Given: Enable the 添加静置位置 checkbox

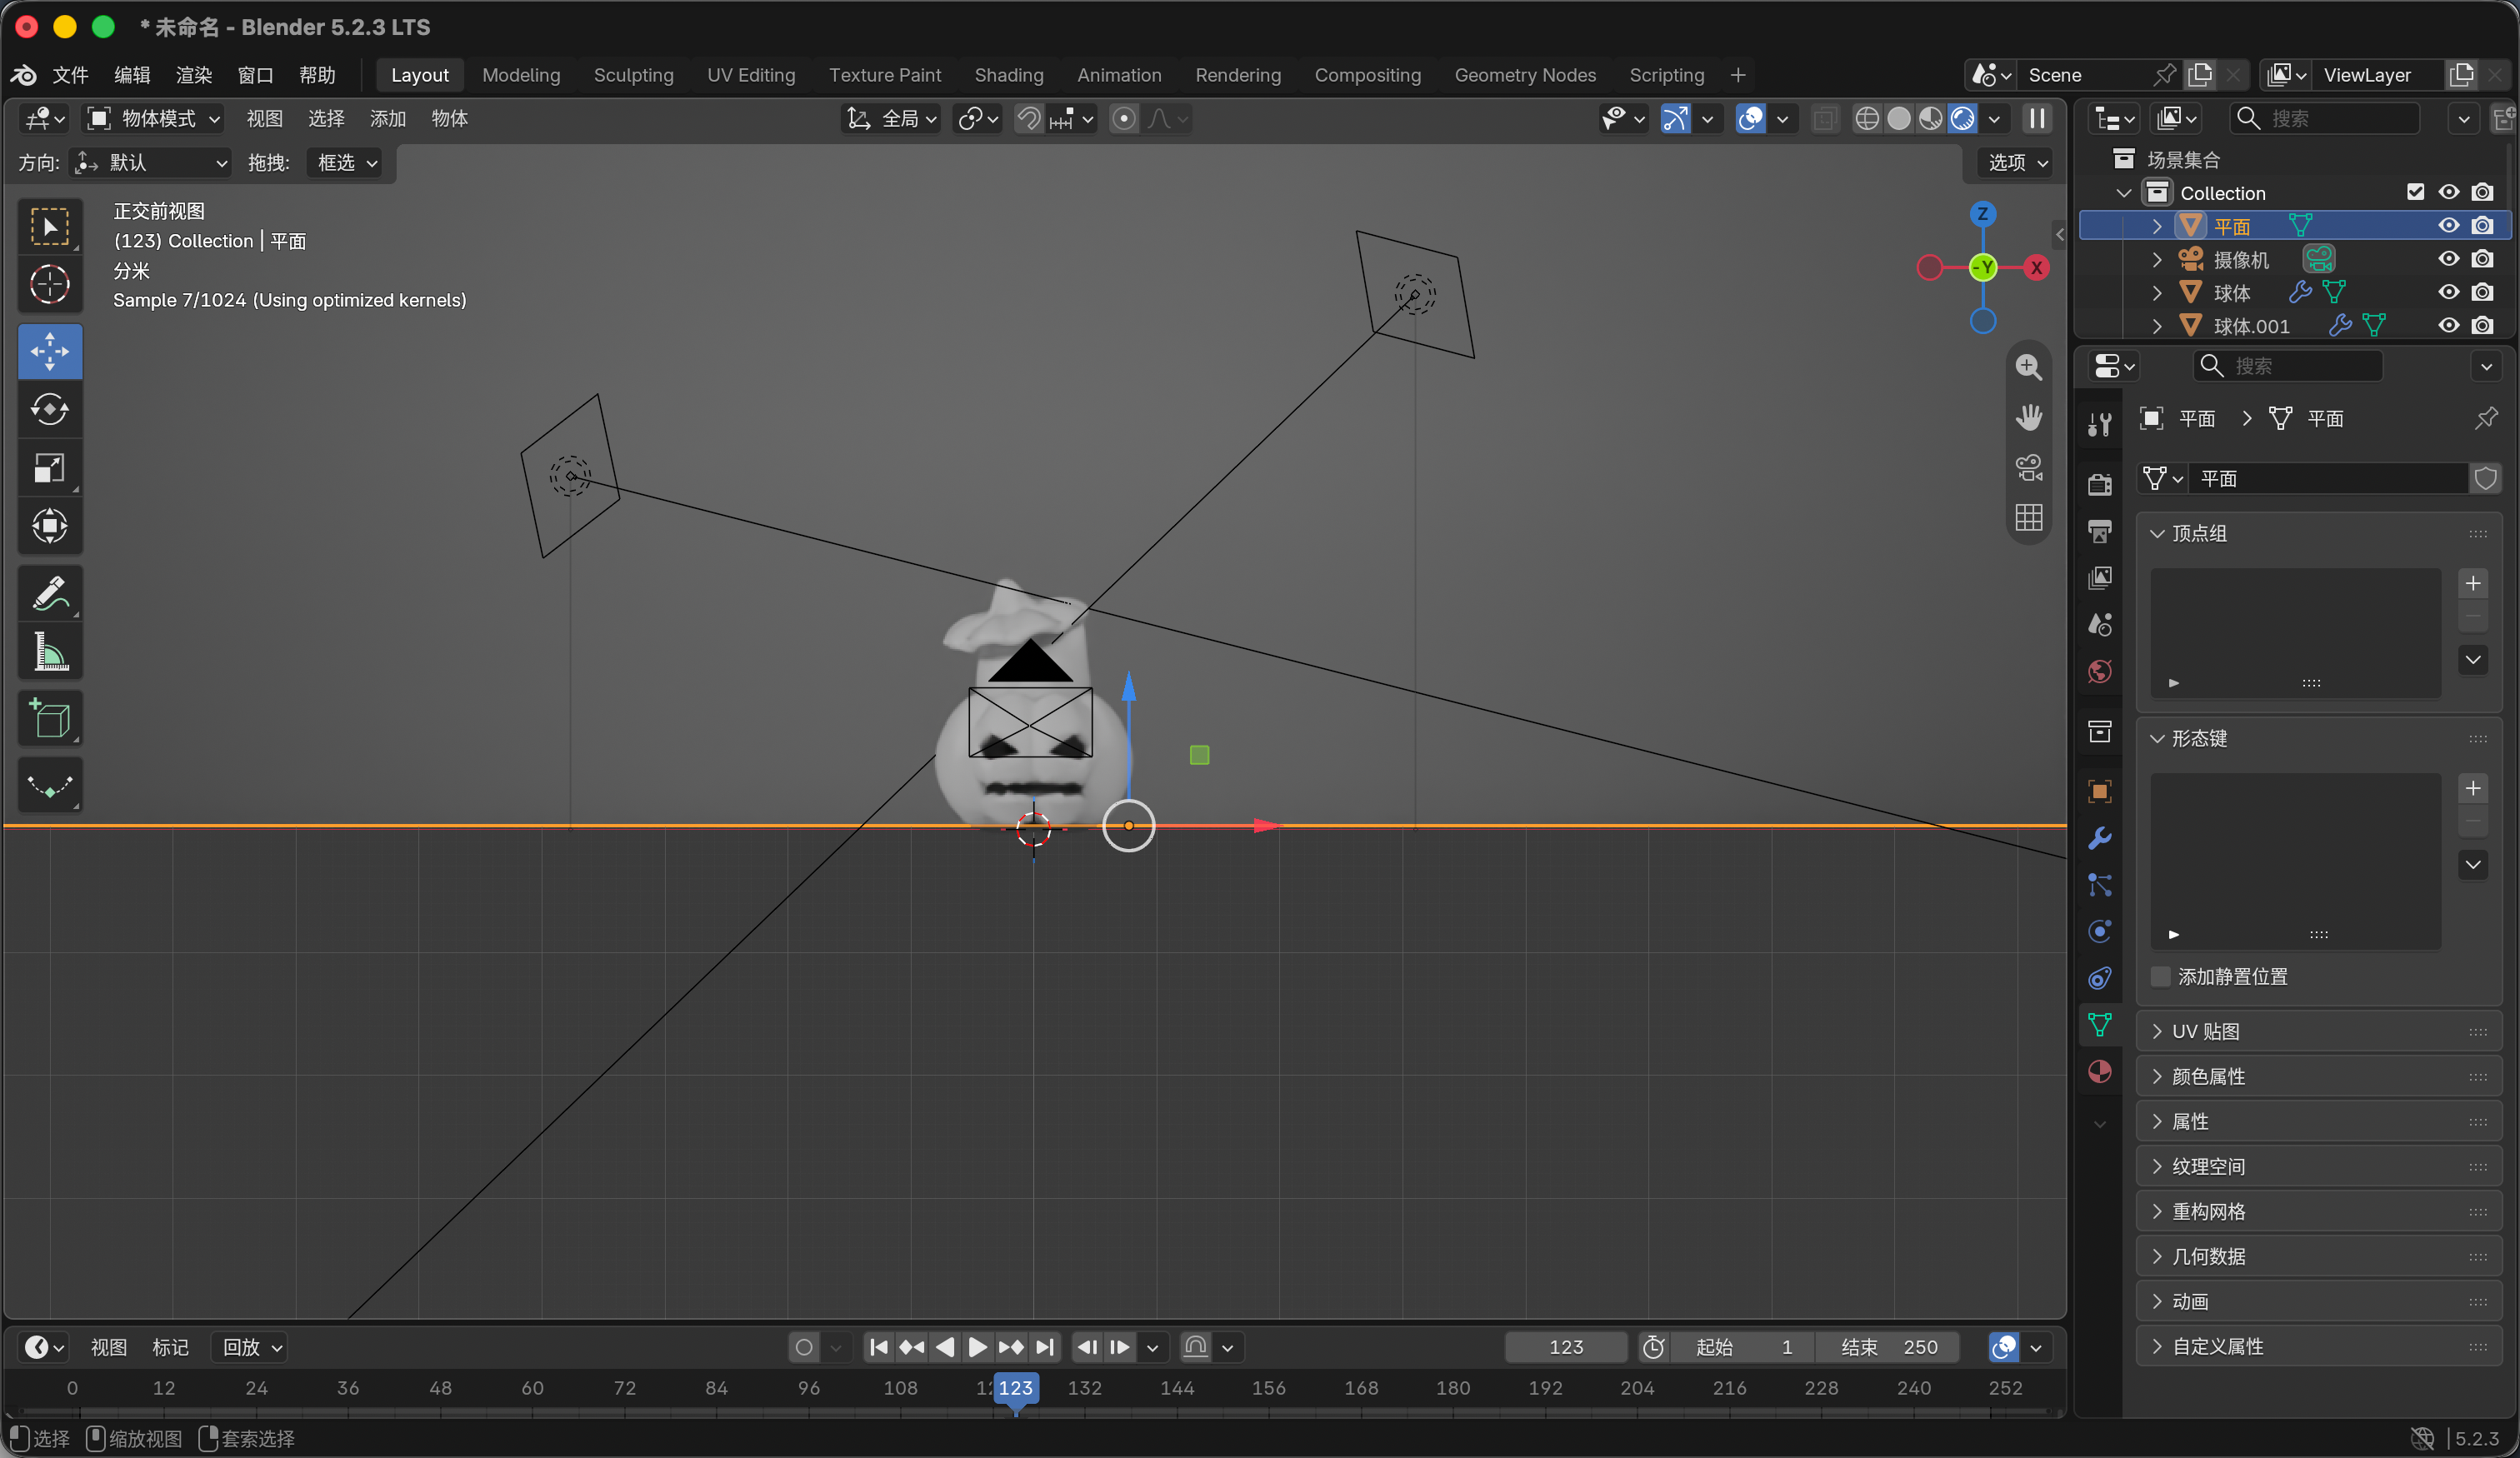Looking at the screenshot, I should [x=2161, y=977].
